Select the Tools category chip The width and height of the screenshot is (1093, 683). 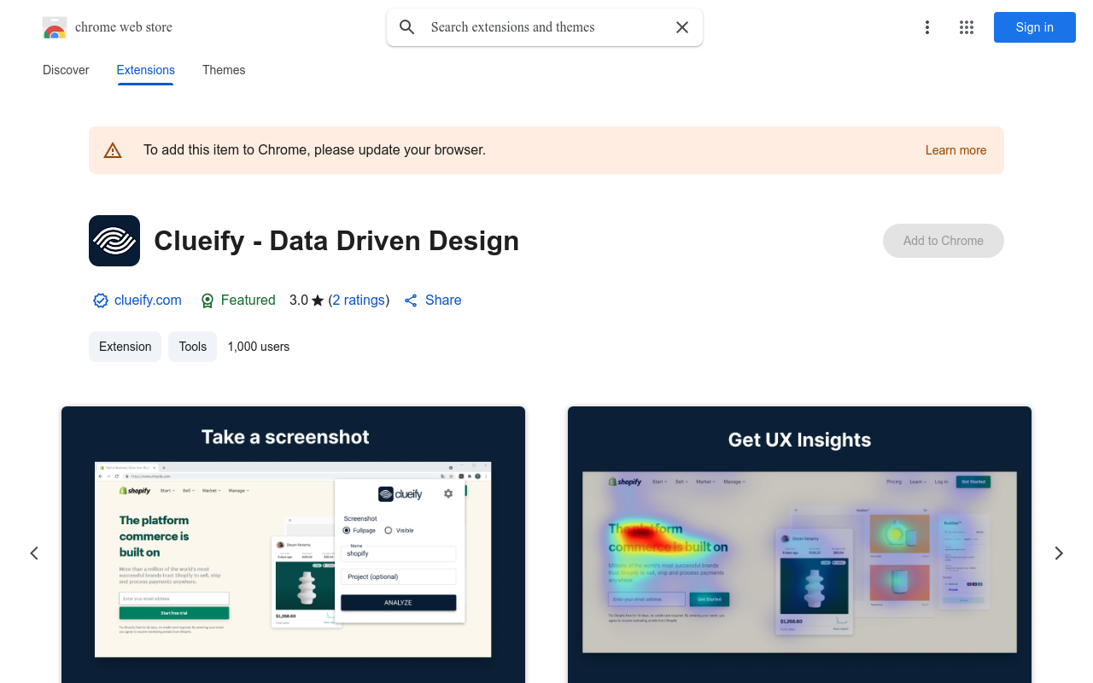pyautogui.click(x=192, y=347)
